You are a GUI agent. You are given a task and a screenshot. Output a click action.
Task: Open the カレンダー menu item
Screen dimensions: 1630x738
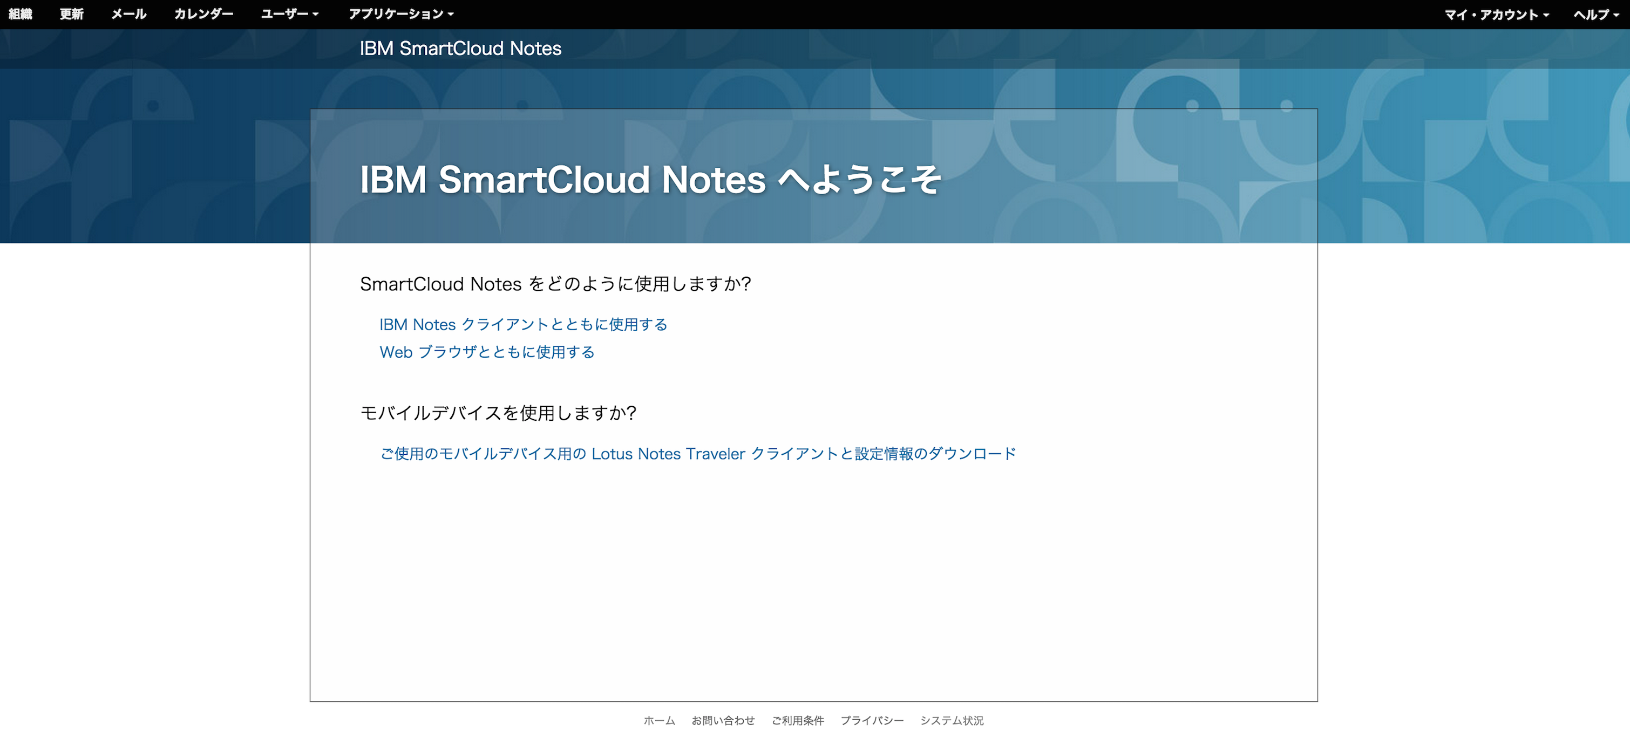[x=204, y=14]
